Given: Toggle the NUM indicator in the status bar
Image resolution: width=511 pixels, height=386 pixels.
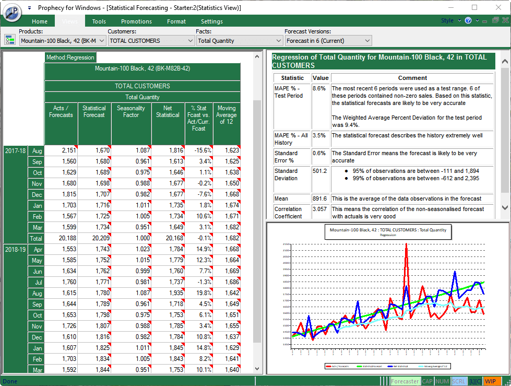Looking at the screenshot, I should click(x=442, y=381).
